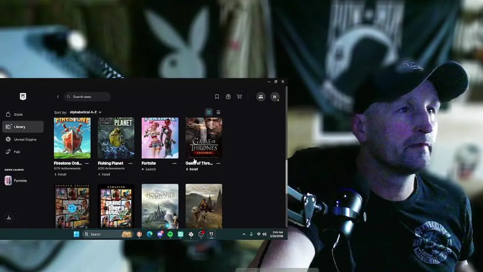Launch Fortnite from Quick Launch
The width and height of the screenshot is (483, 272).
pos(16,181)
